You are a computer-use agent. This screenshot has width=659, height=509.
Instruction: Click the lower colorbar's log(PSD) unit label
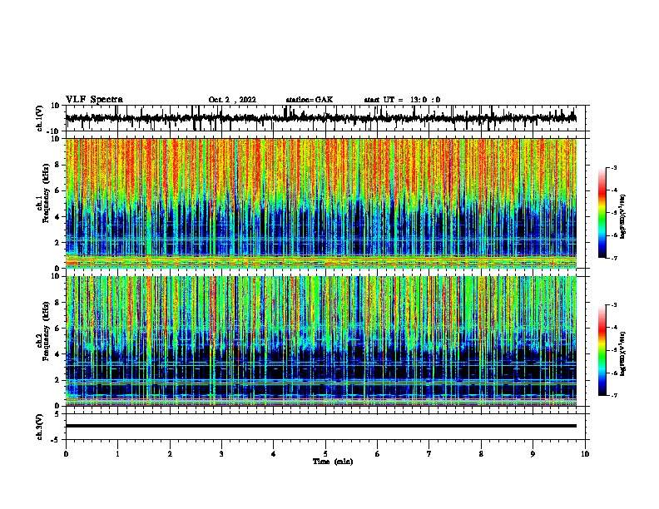click(x=622, y=353)
